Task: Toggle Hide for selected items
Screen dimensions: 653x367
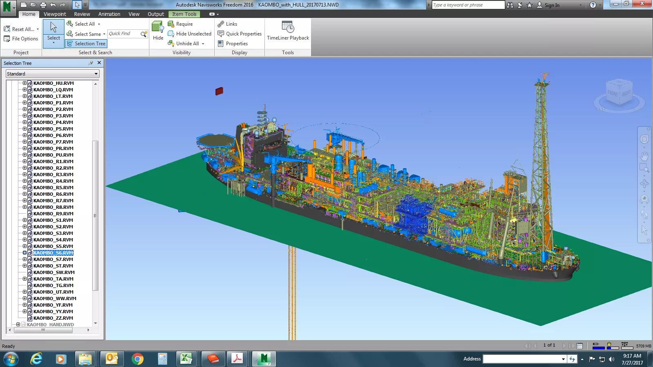Action: pos(158,31)
